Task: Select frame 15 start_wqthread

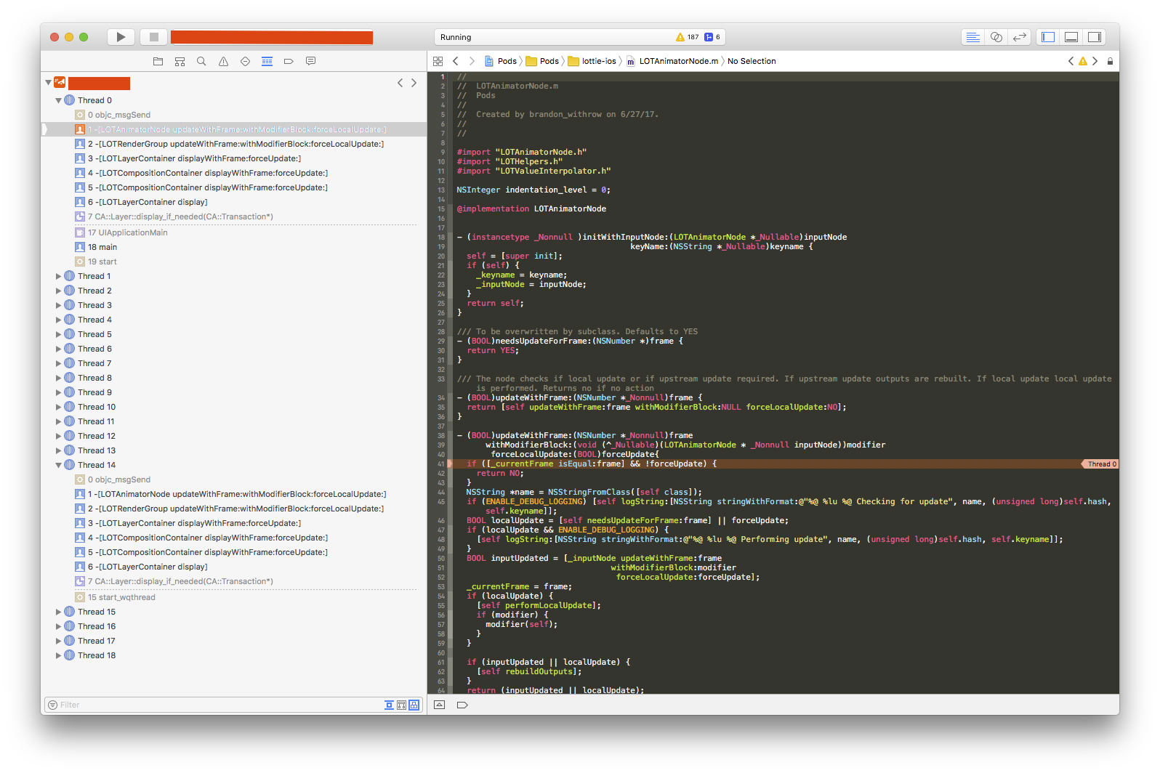Action: pos(233,597)
